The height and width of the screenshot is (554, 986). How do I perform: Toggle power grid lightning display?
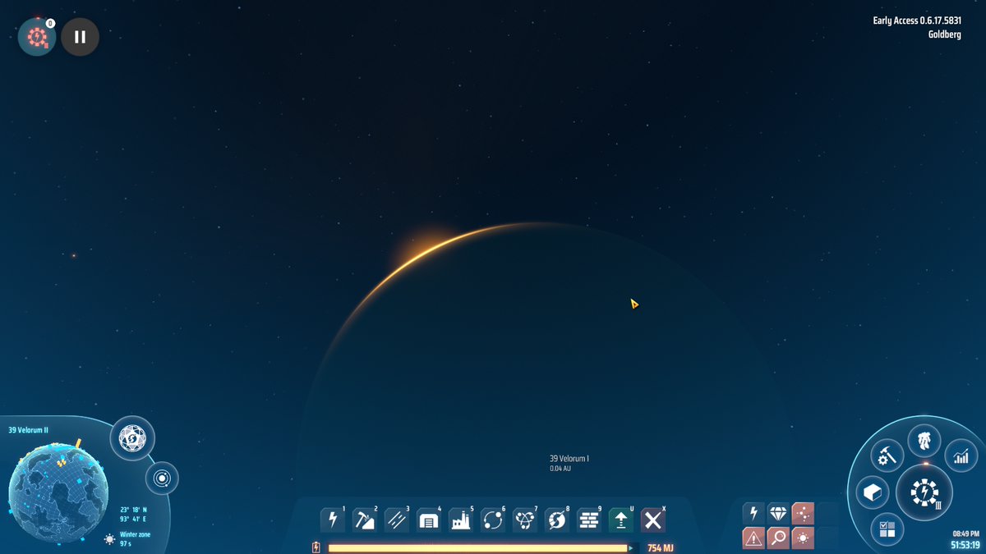pyautogui.click(x=754, y=514)
